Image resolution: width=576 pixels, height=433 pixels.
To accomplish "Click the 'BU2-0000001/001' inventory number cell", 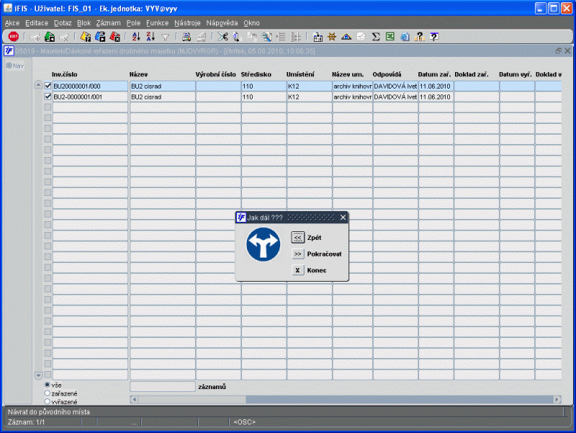I will click(x=90, y=97).
